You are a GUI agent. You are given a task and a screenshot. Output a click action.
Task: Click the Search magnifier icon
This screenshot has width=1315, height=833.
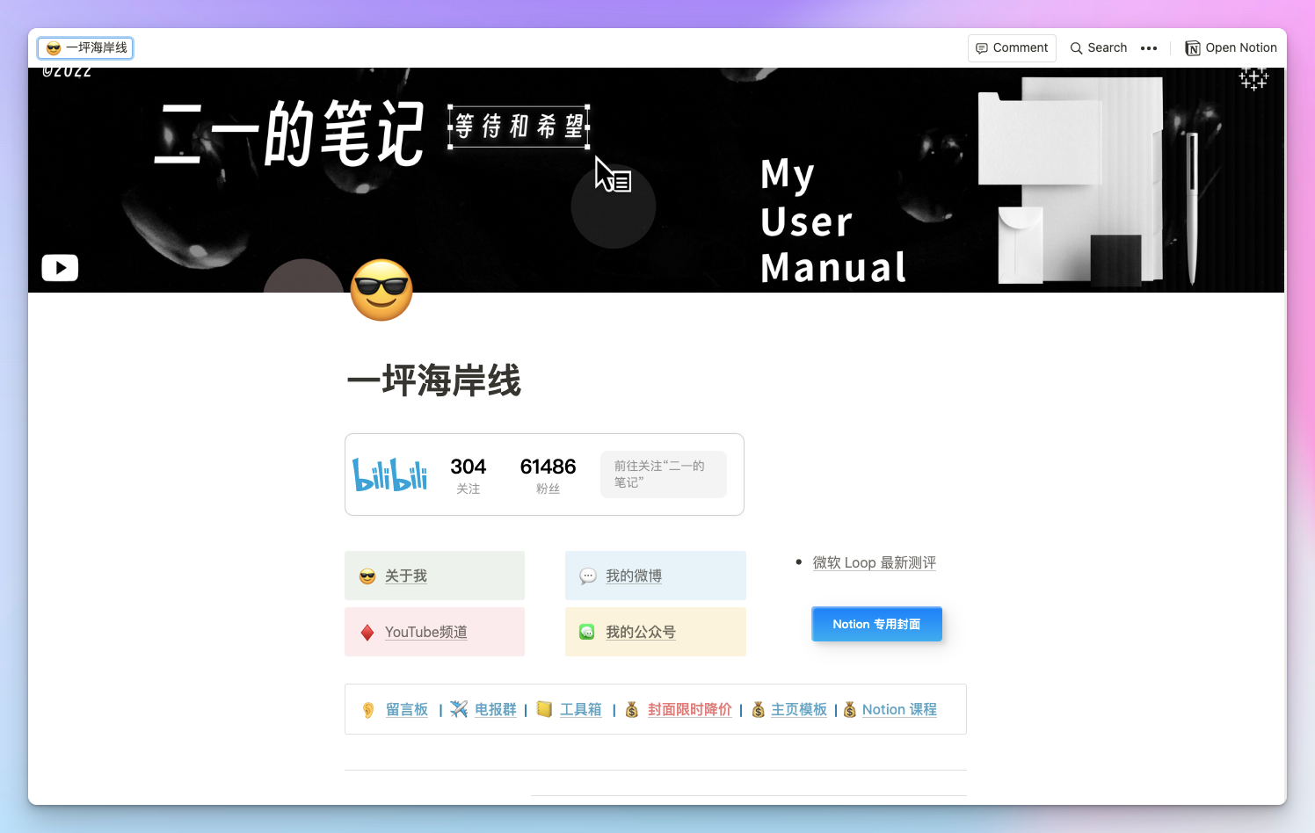click(x=1077, y=47)
